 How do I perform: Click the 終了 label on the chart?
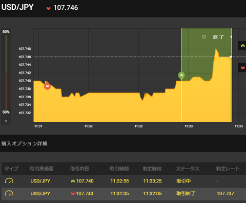tap(218, 37)
